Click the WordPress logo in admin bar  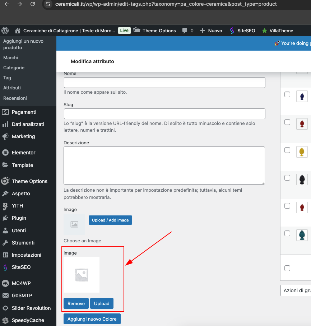coord(5,31)
